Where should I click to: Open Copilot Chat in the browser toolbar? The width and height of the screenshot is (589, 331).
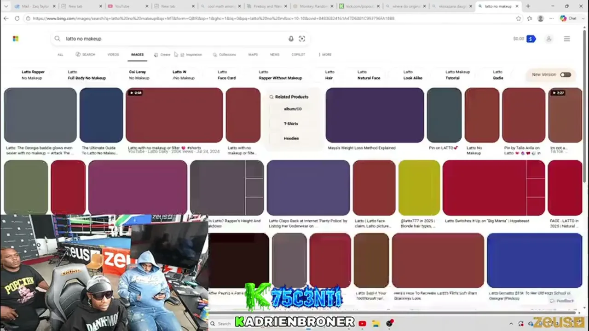tap(568, 18)
